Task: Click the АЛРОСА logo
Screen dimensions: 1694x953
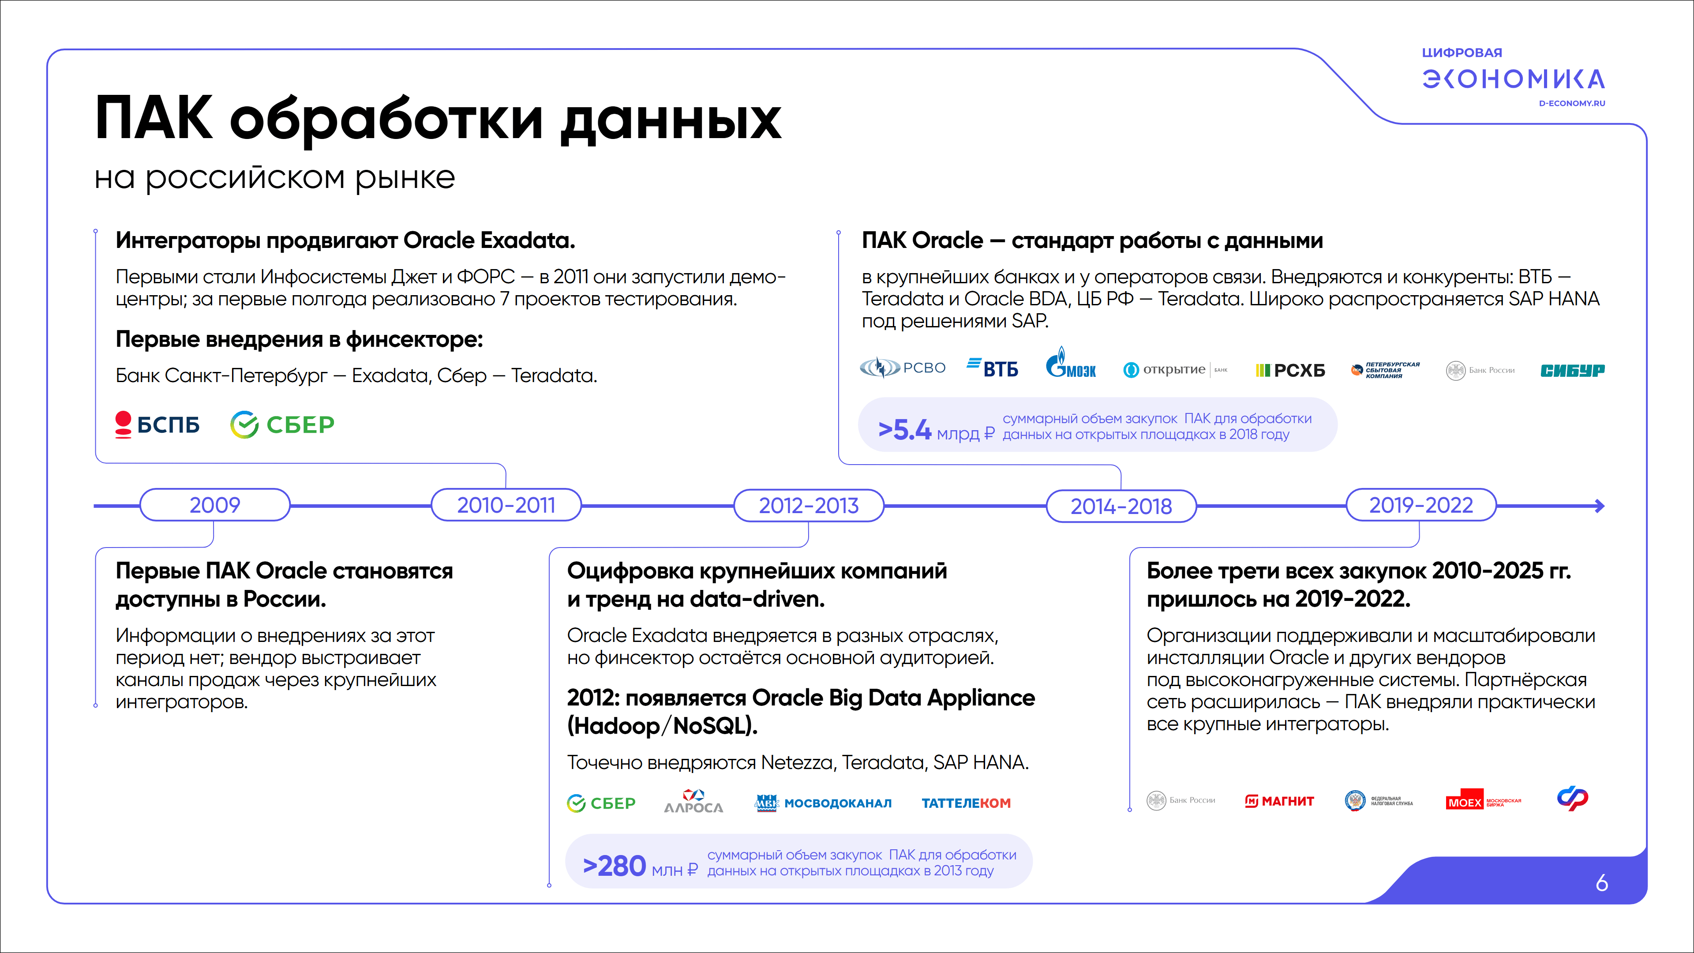Action: pyautogui.click(x=694, y=801)
